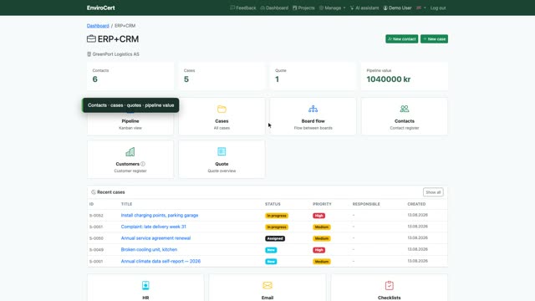535x301 pixels.
Task: Click case ID S-0001
Action: [x=96, y=262]
